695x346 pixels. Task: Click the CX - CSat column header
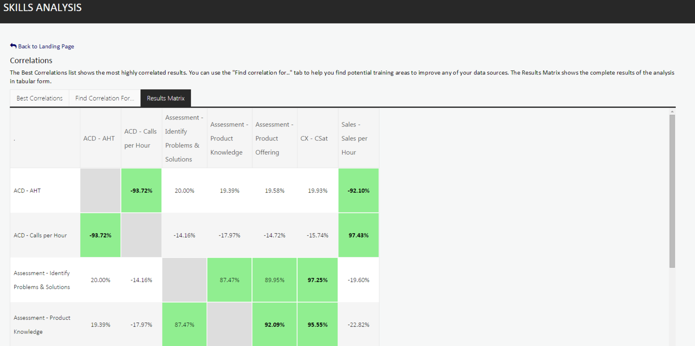tap(314, 138)
